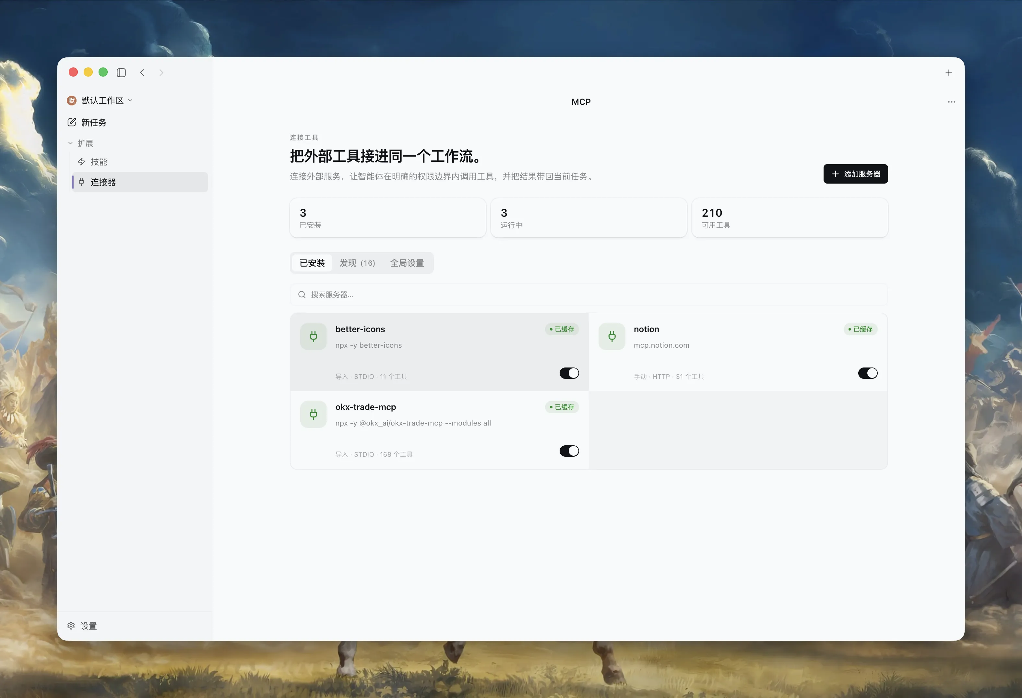Click the plug icon beside 连接器
The width and height of the screenshot is (1022, 698).
pos(81,182)
